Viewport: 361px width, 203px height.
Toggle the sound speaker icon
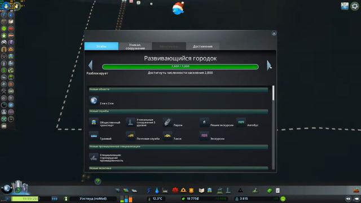(x=348, y=198)
